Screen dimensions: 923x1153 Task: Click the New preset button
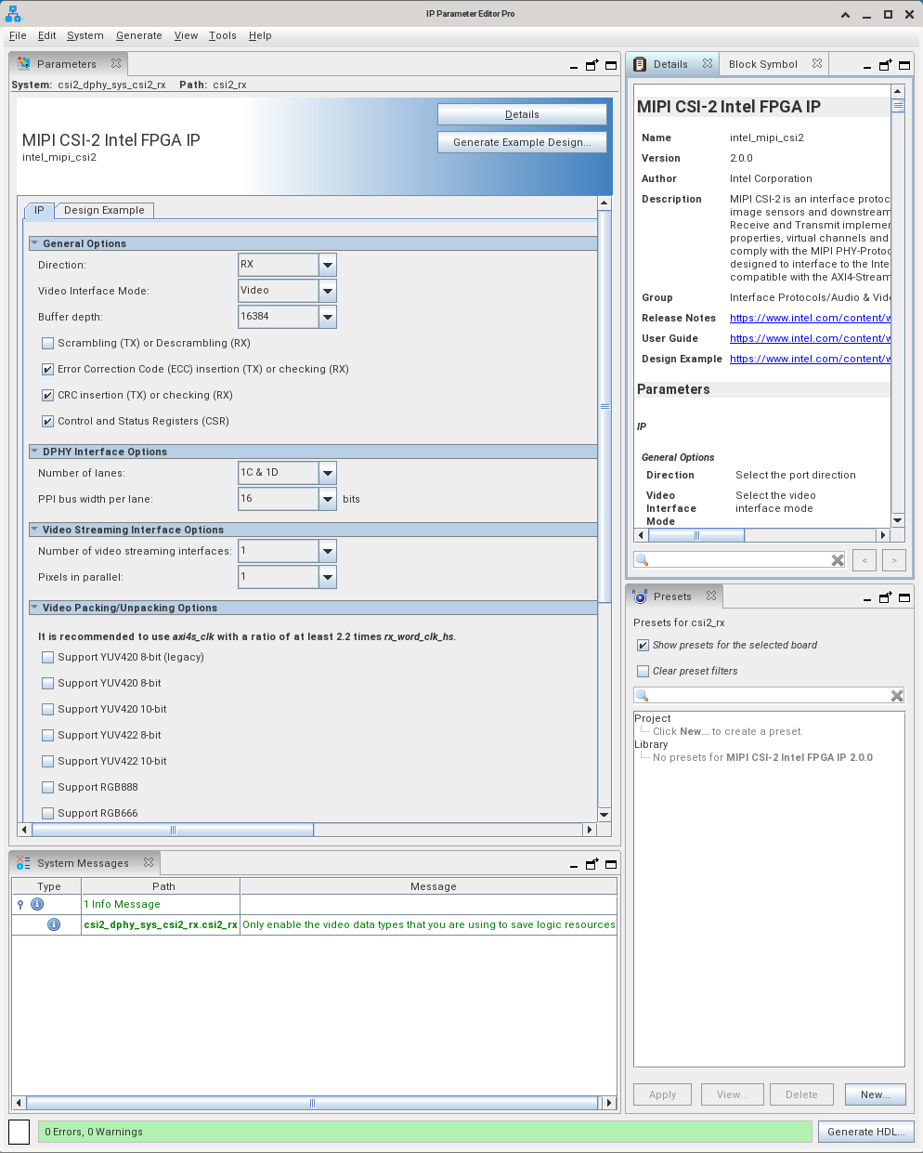point(875,1094)
